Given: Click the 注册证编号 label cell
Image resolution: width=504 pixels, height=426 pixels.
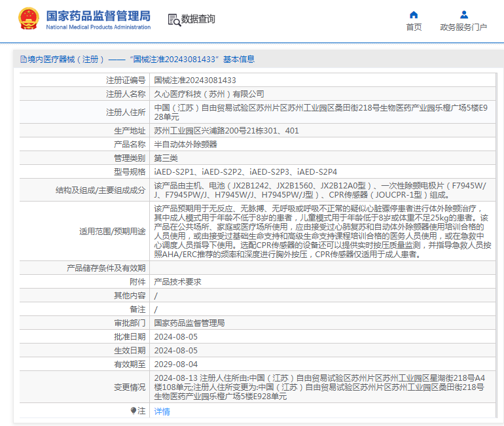Looking at the screenshot, I should point(126,80).
